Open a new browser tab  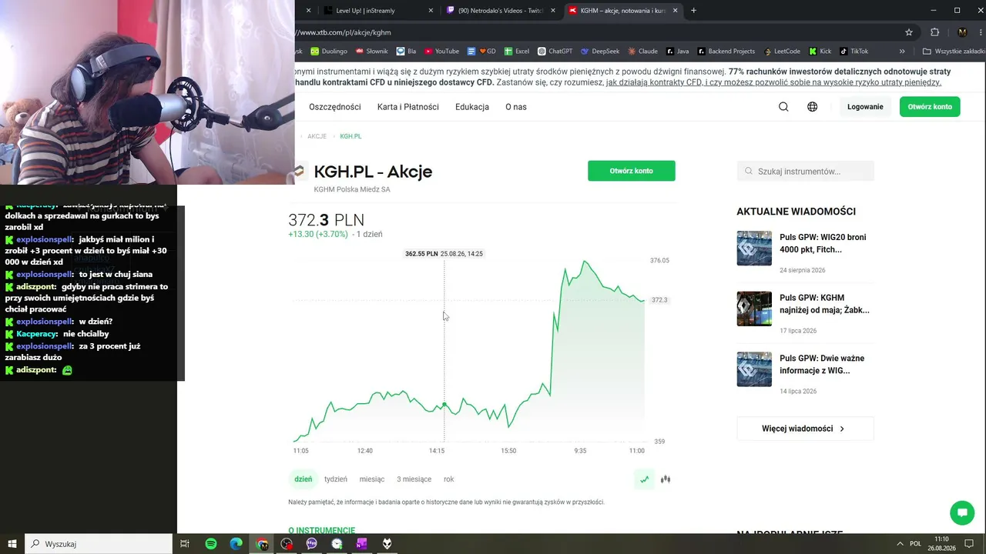point(693,11)
